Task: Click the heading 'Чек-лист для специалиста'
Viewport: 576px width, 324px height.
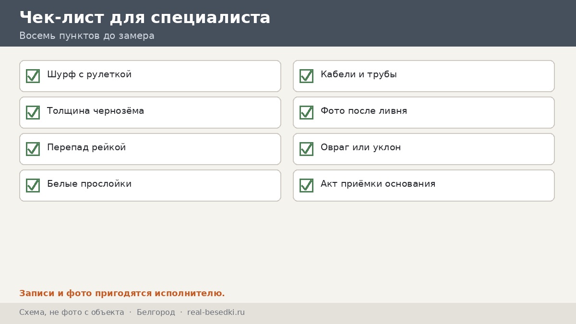Action: tap(145, 18)
